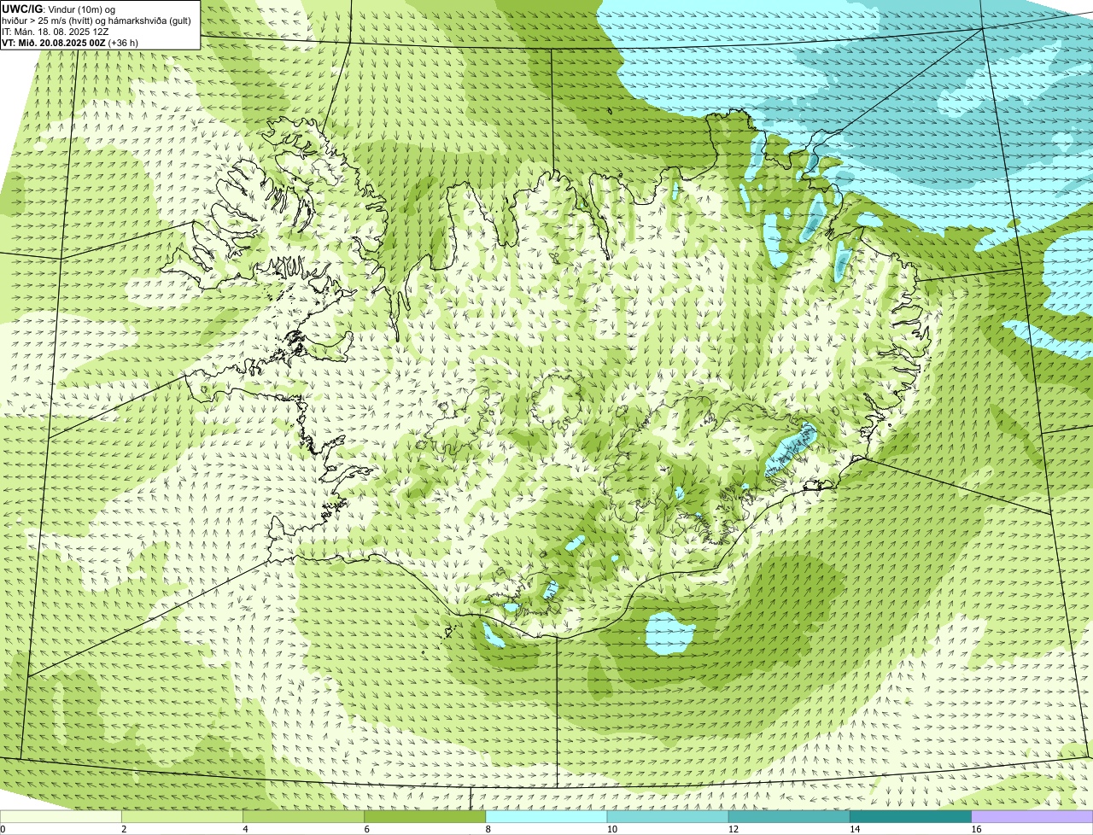Screen dimensions: 1093x835
Task: Select the palest 0–2 colour scale segment
Action: [x=61, y=817]
